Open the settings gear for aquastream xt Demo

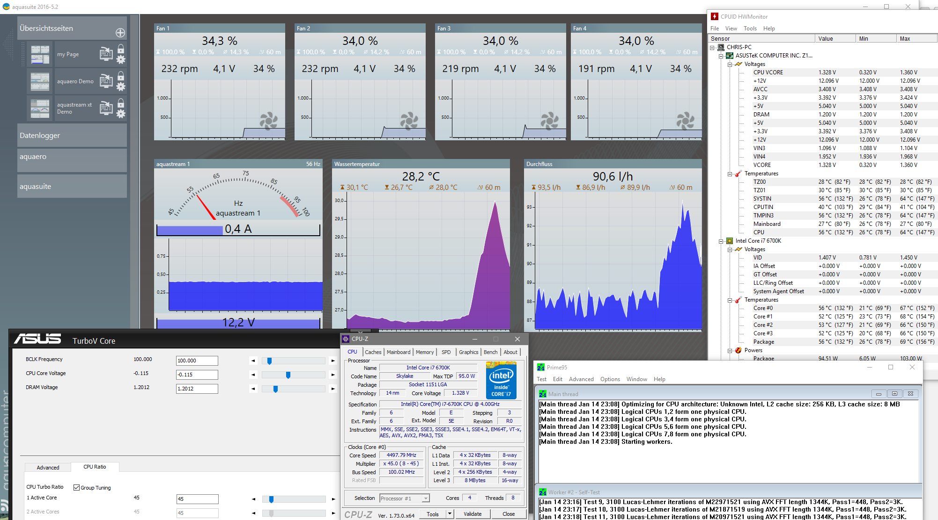[121, 114]
